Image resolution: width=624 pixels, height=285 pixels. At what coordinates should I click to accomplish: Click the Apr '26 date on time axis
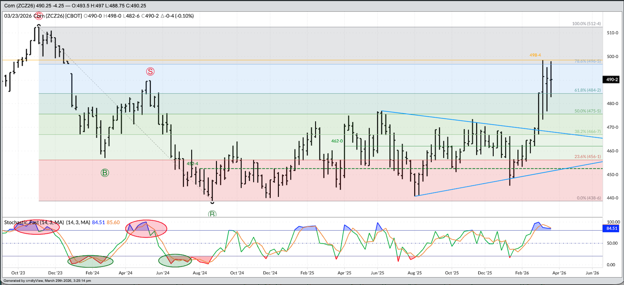click(x=559, y=273)
